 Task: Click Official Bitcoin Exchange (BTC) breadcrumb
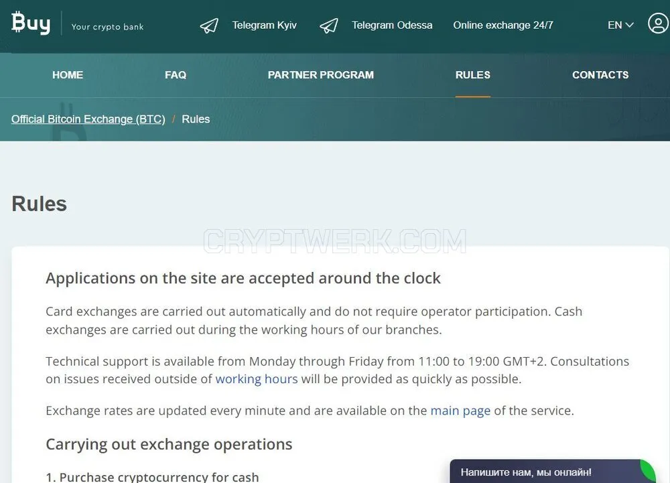pyautogui.click(x=88, y=119)
